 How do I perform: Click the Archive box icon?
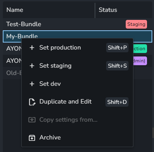[x=32, y=138]
